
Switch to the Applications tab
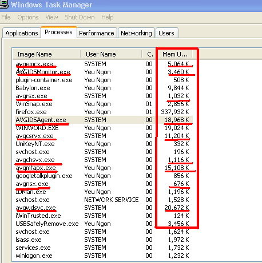(x=22, y=33)
